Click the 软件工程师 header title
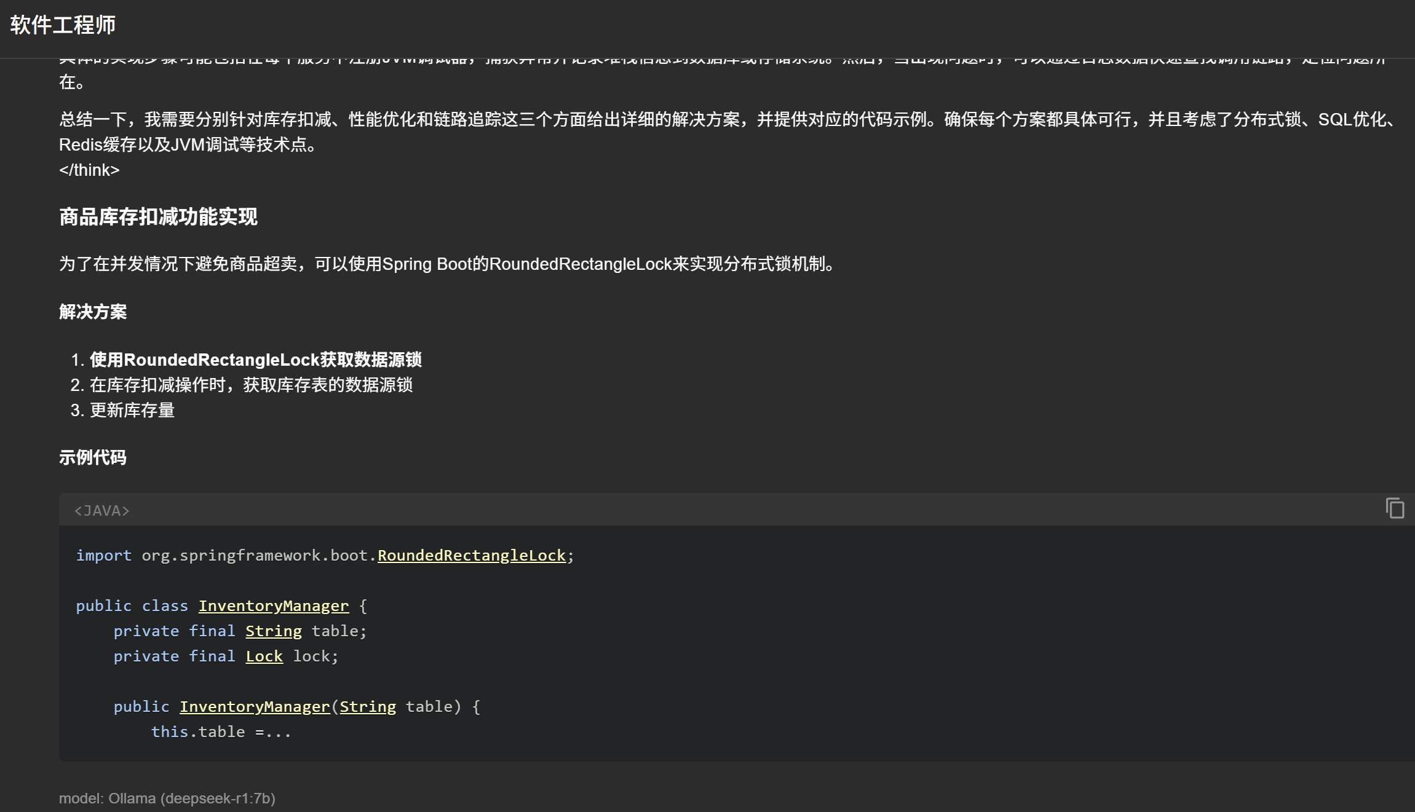 pyautogui.click(x=63, y=25)
